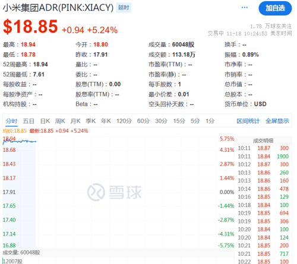Click the 股息(TTM) 0.00 value

pos(115,84)
